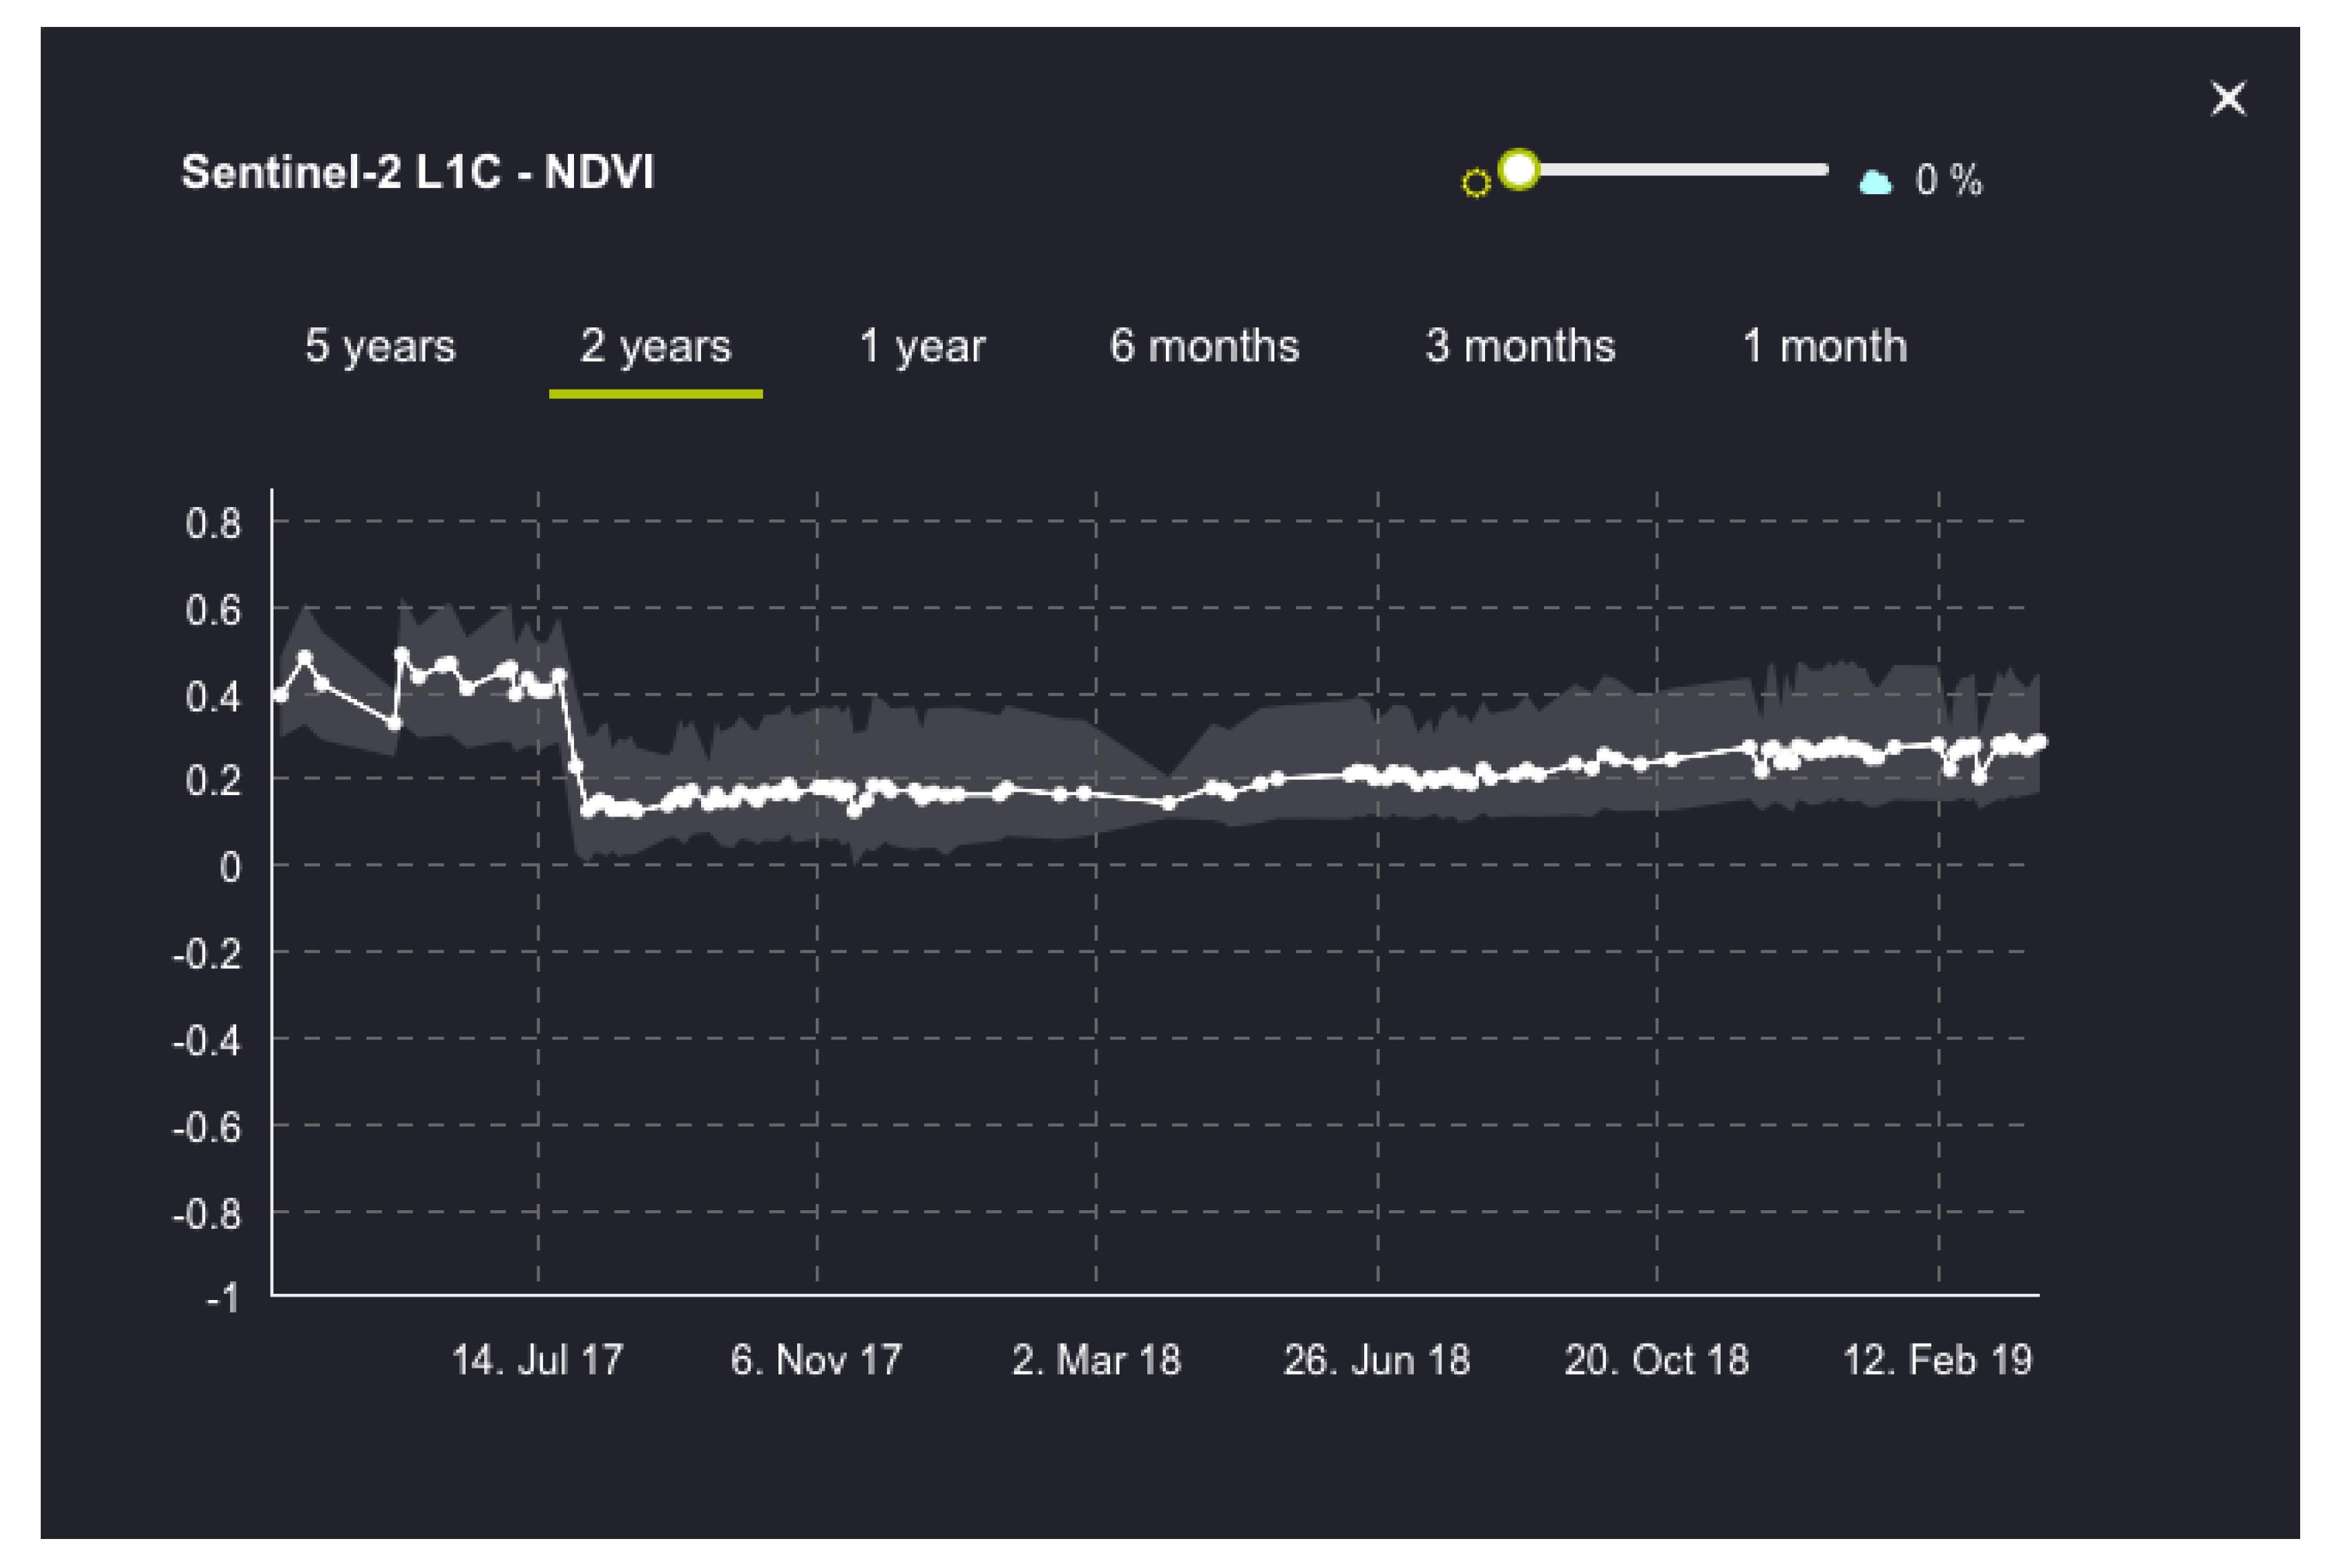Image resolution: width=2334 pixels, height=1568 pixels.
Task: Click the 0.8 y-axis label
Action: coord(214,523)
